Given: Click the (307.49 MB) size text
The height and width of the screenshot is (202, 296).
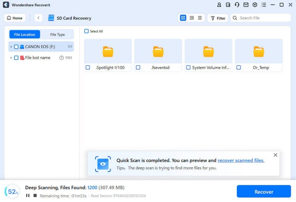Looking at the screenshot, I should coord(111,187).
